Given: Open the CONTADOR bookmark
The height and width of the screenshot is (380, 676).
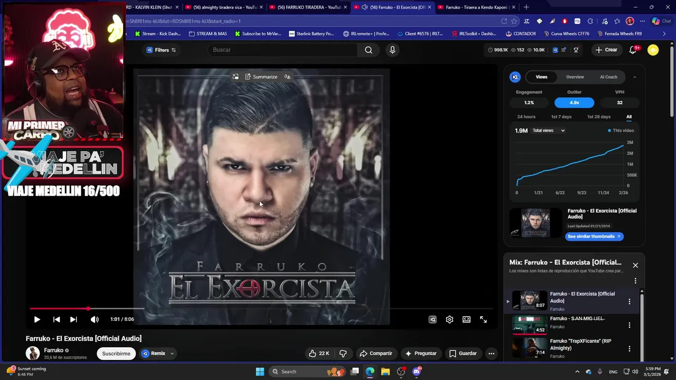Looking at the screenshot, I should point(521,34).
